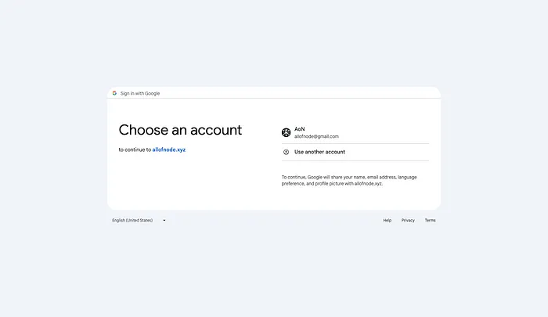Open the language dropdown arrow
The width and height of the screenshot is (548, 317).
tap(164, 221)
